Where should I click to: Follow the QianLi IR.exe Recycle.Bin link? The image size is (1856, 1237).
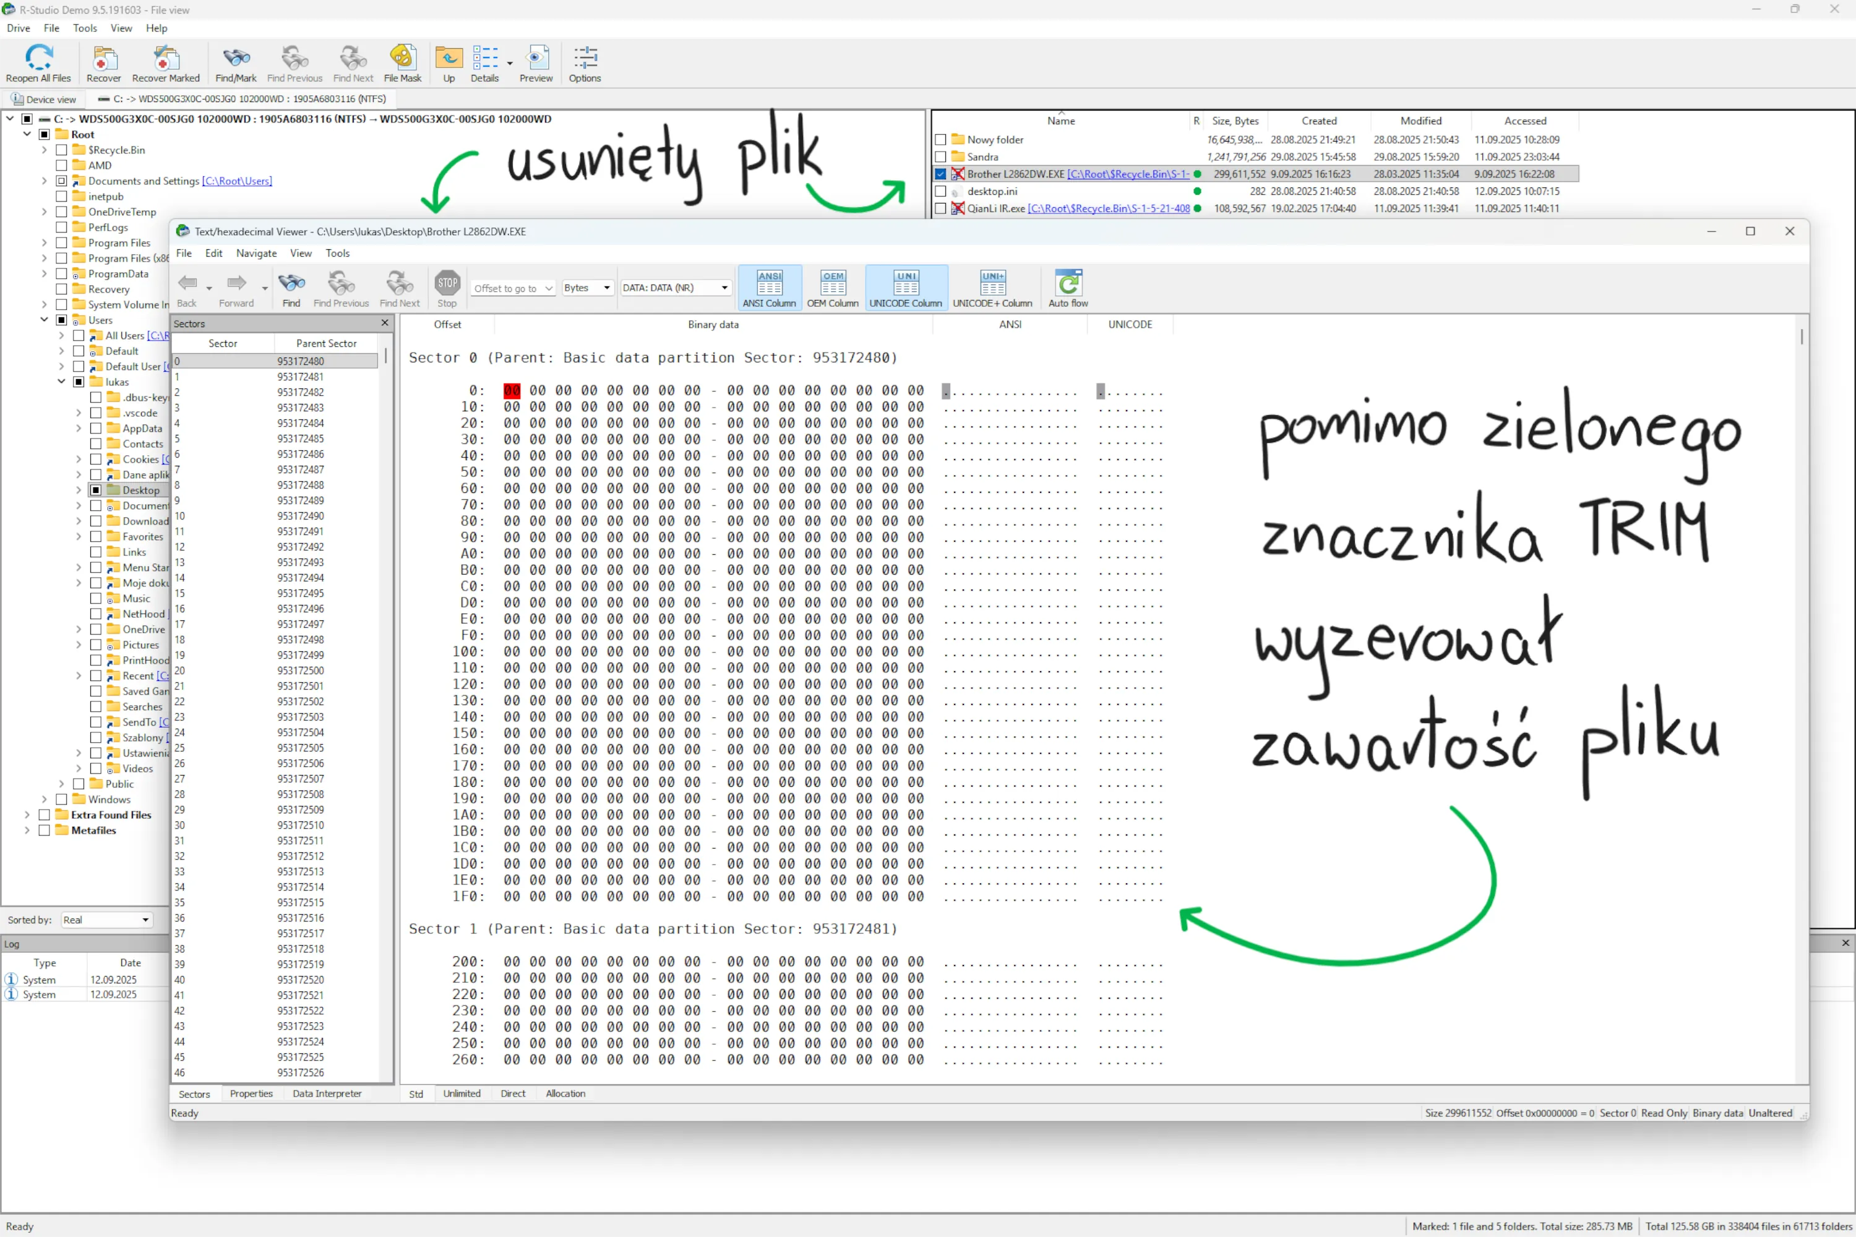[x=1109, y=209]
